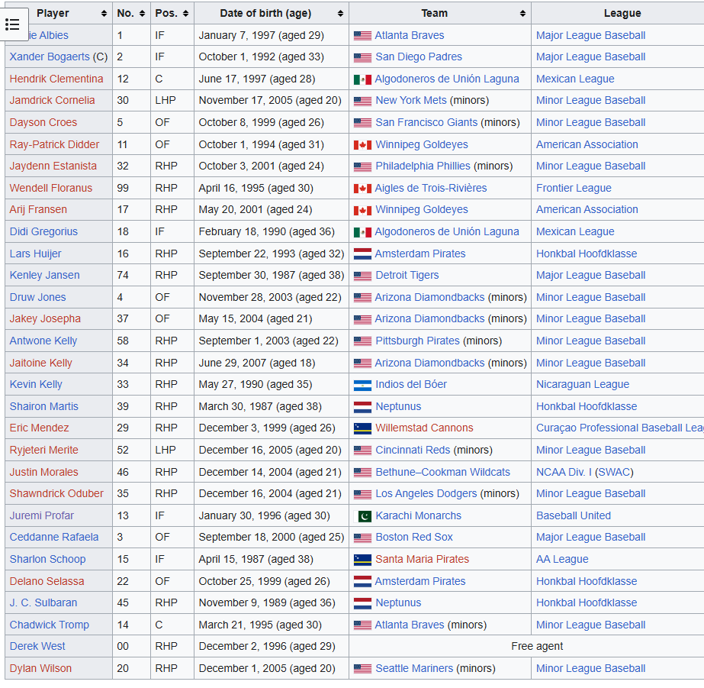
Task: Click the Mexico flag in Hendrik Clementina row
Action: [x=362, y=79]
